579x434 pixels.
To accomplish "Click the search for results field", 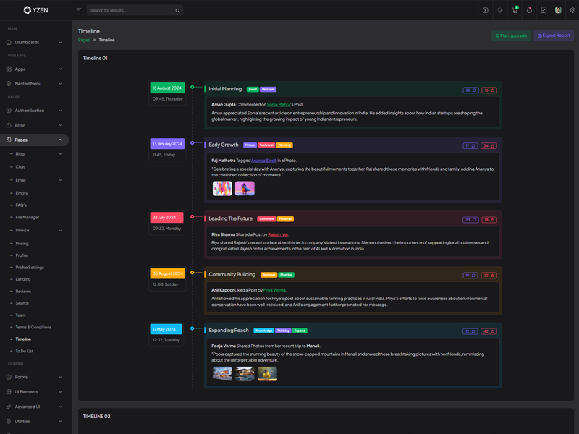I will [x=130, y=11].
